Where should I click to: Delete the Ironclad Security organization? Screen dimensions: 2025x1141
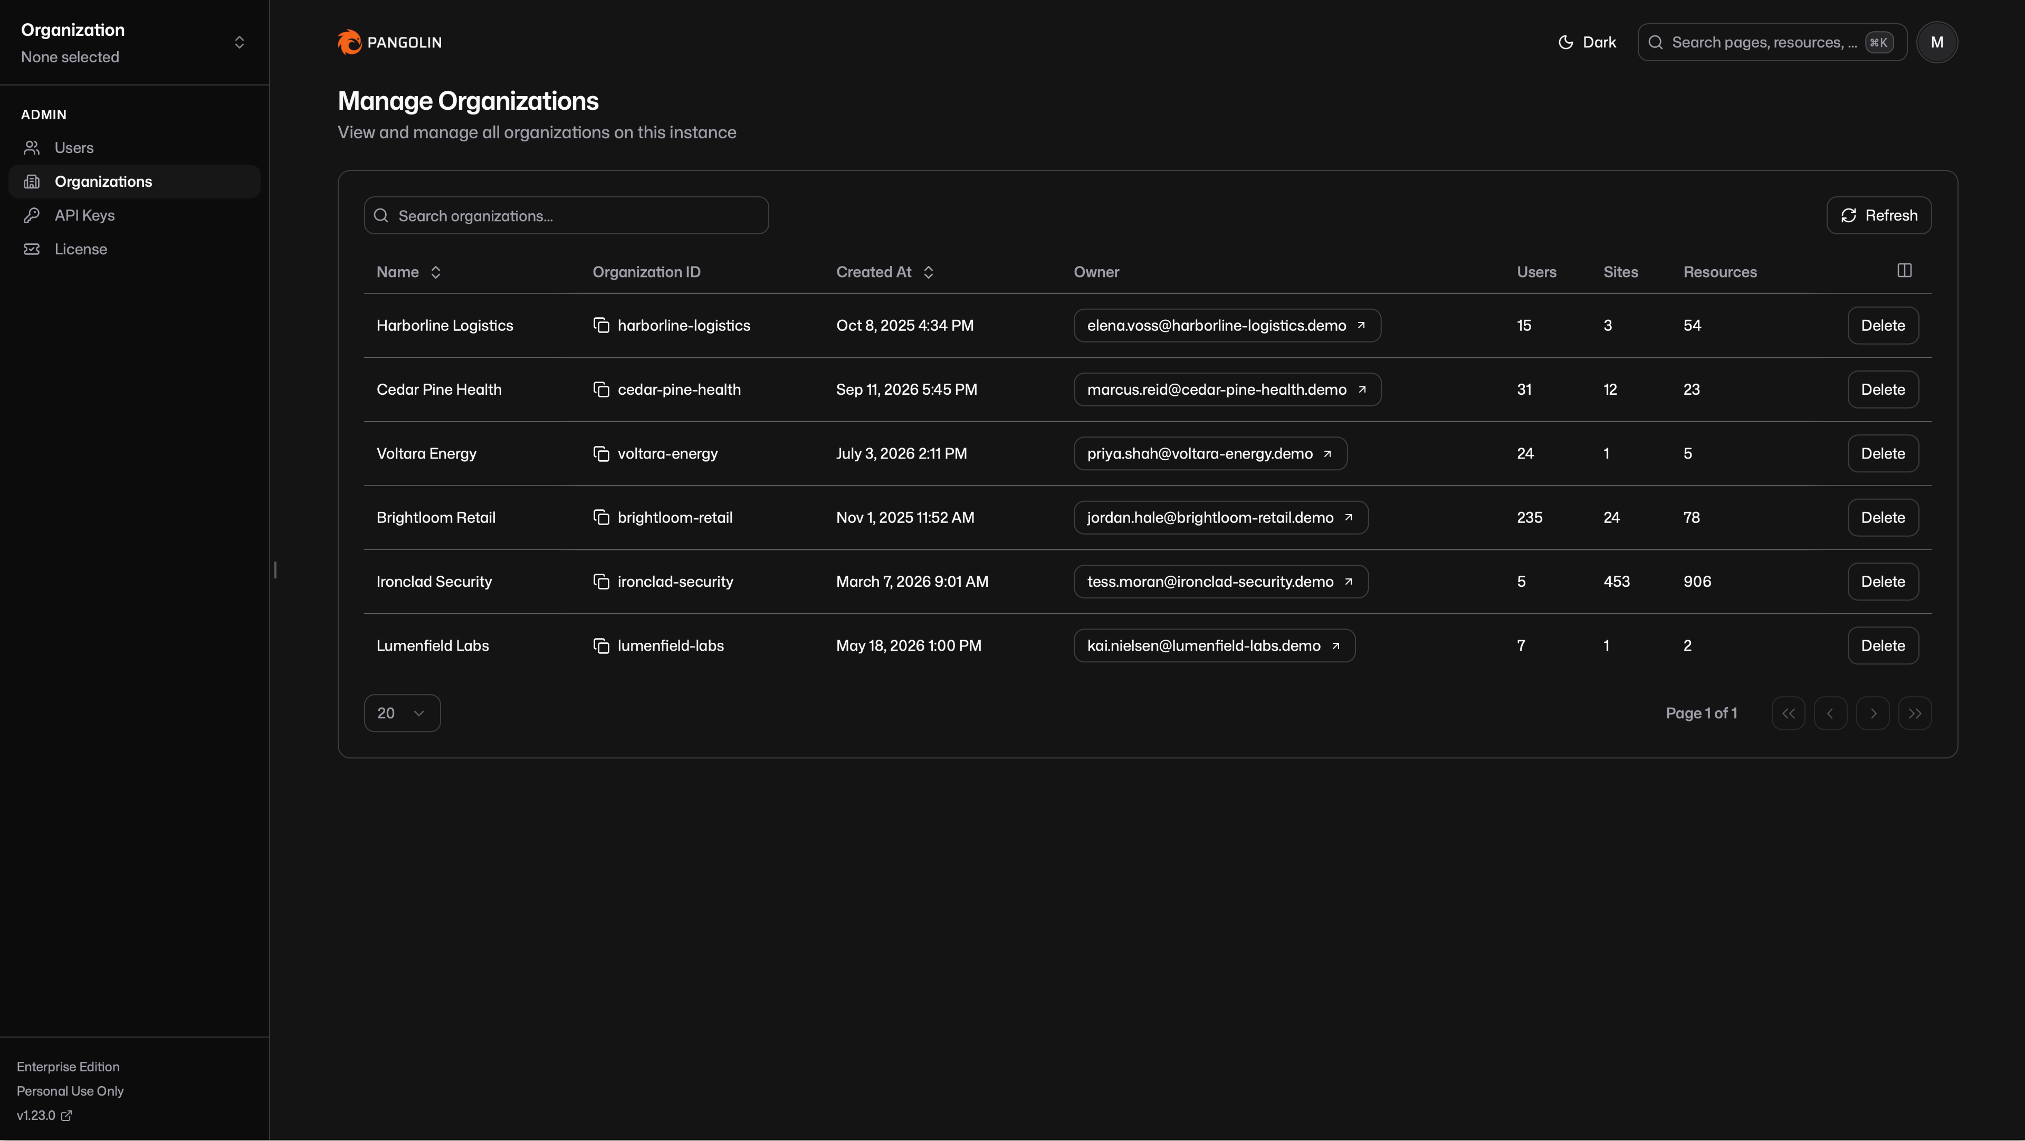click(x=1883, y=582)
